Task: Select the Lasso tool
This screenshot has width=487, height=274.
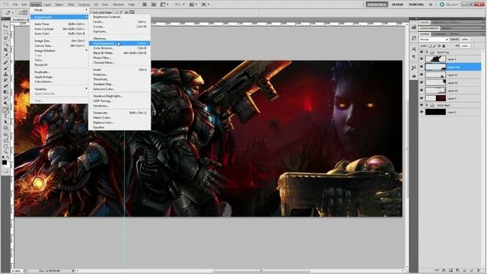Action: click(5, 38)
